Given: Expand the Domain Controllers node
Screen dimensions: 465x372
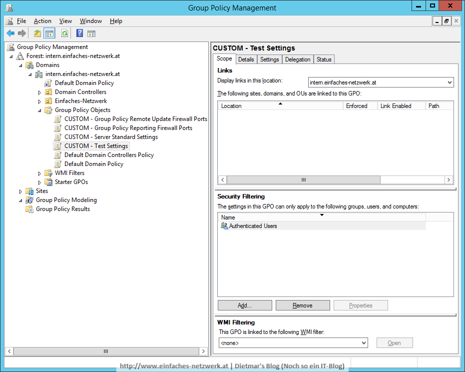Looking at the screenshot, I should [40, 92].
